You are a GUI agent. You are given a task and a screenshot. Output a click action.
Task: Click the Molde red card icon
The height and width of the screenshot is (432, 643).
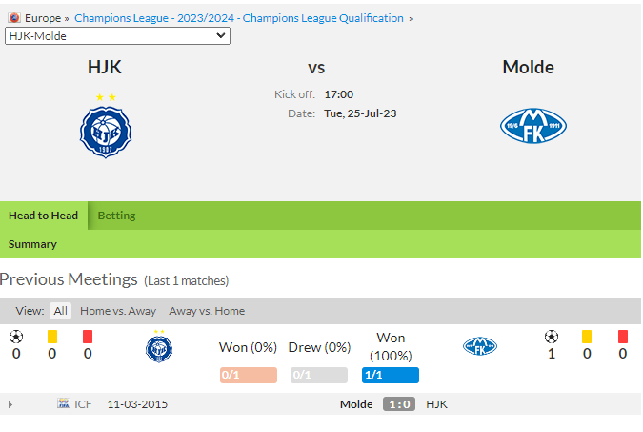[622, 337]
